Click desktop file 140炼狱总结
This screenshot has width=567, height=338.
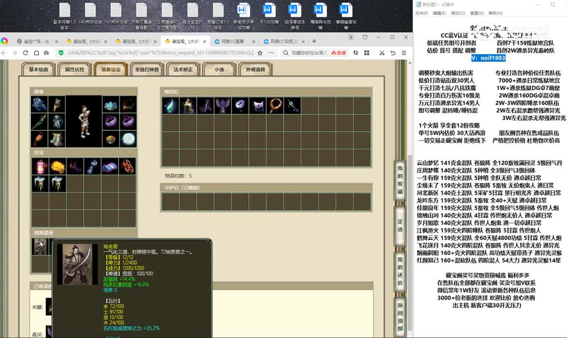90,14
